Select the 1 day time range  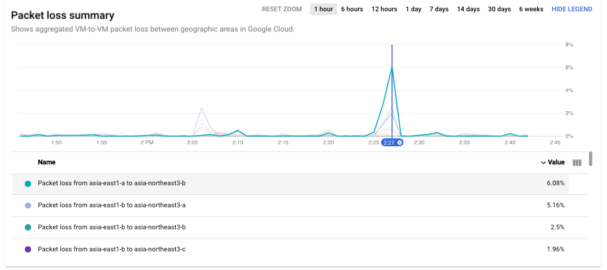coord(413,9)
